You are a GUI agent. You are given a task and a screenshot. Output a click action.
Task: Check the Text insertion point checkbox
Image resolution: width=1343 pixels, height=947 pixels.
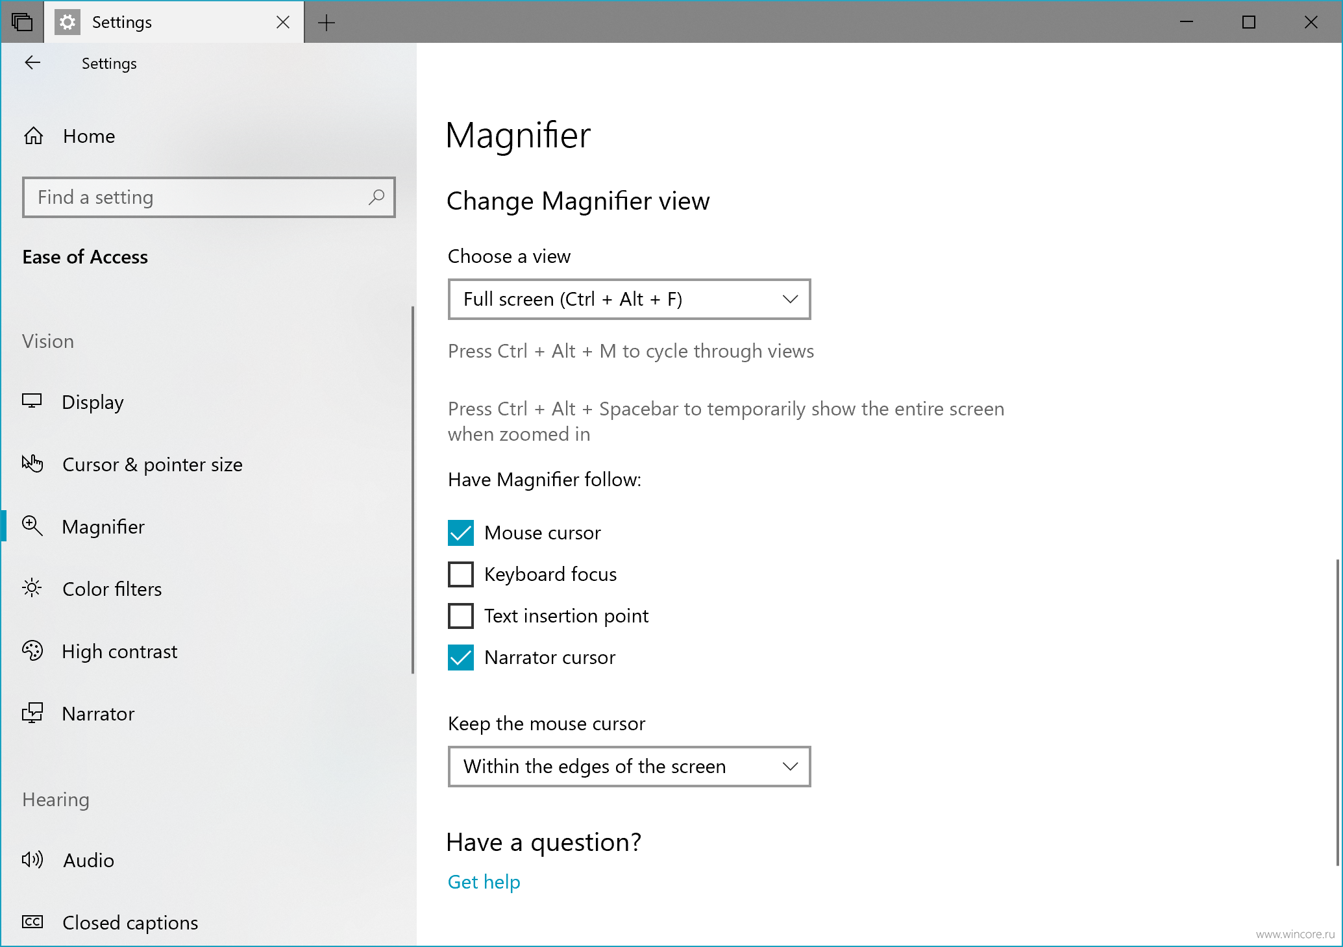click(x=461, y=616)
